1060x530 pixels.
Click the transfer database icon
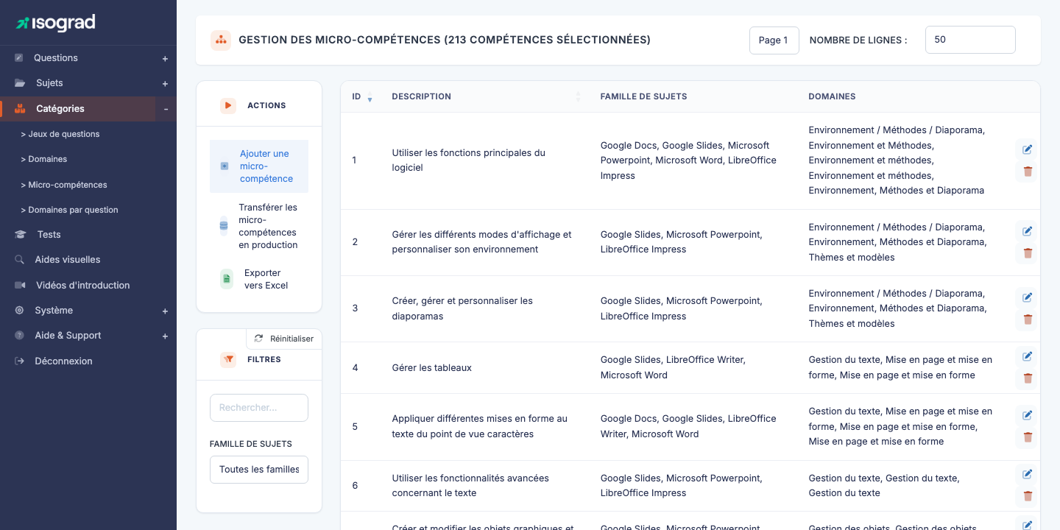[224, 226]
